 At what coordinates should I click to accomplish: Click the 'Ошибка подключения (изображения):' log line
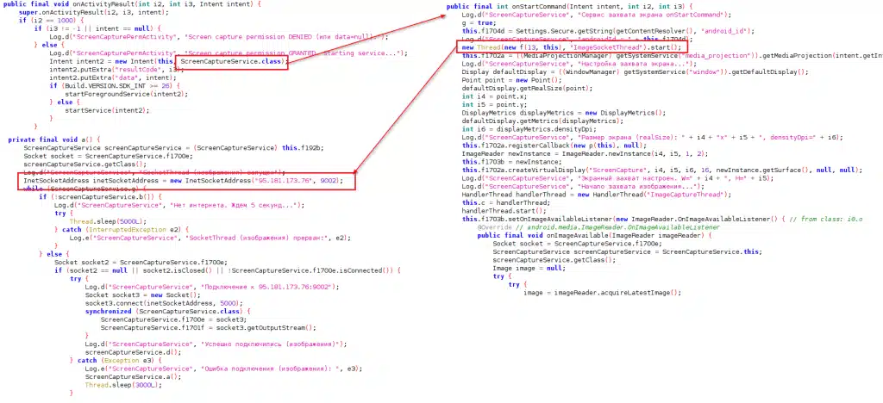point(223,369)
